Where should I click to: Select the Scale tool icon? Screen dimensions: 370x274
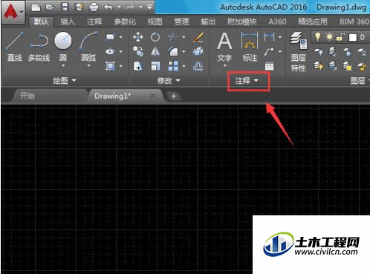click(155, 66)
